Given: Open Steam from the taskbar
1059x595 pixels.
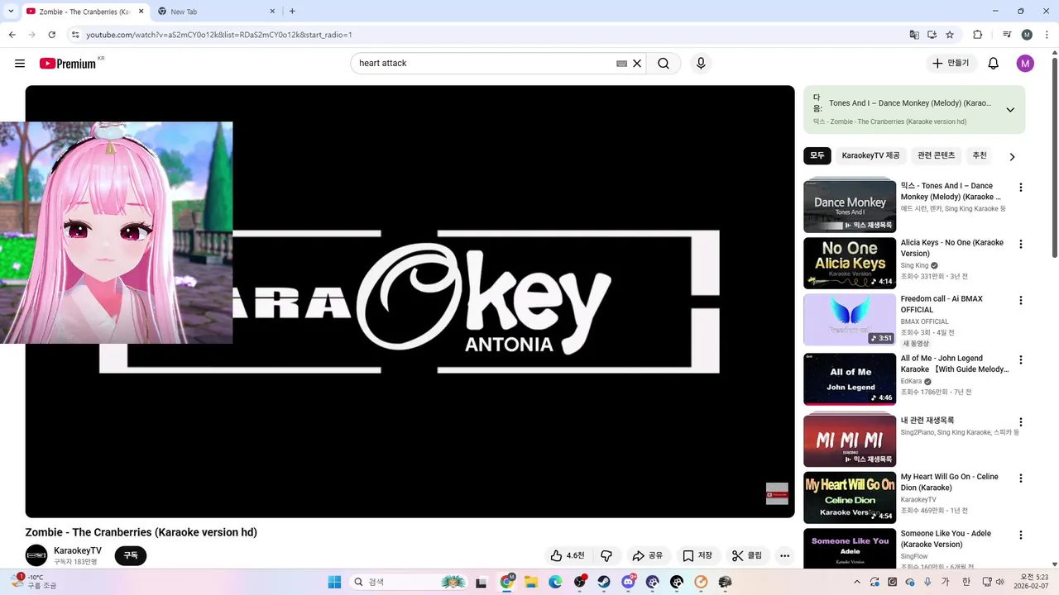Looking at the screenshot, I should (604, 582).
